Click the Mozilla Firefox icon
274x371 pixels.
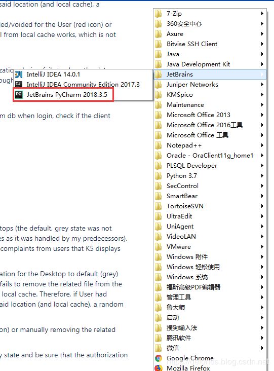point(159,368)
